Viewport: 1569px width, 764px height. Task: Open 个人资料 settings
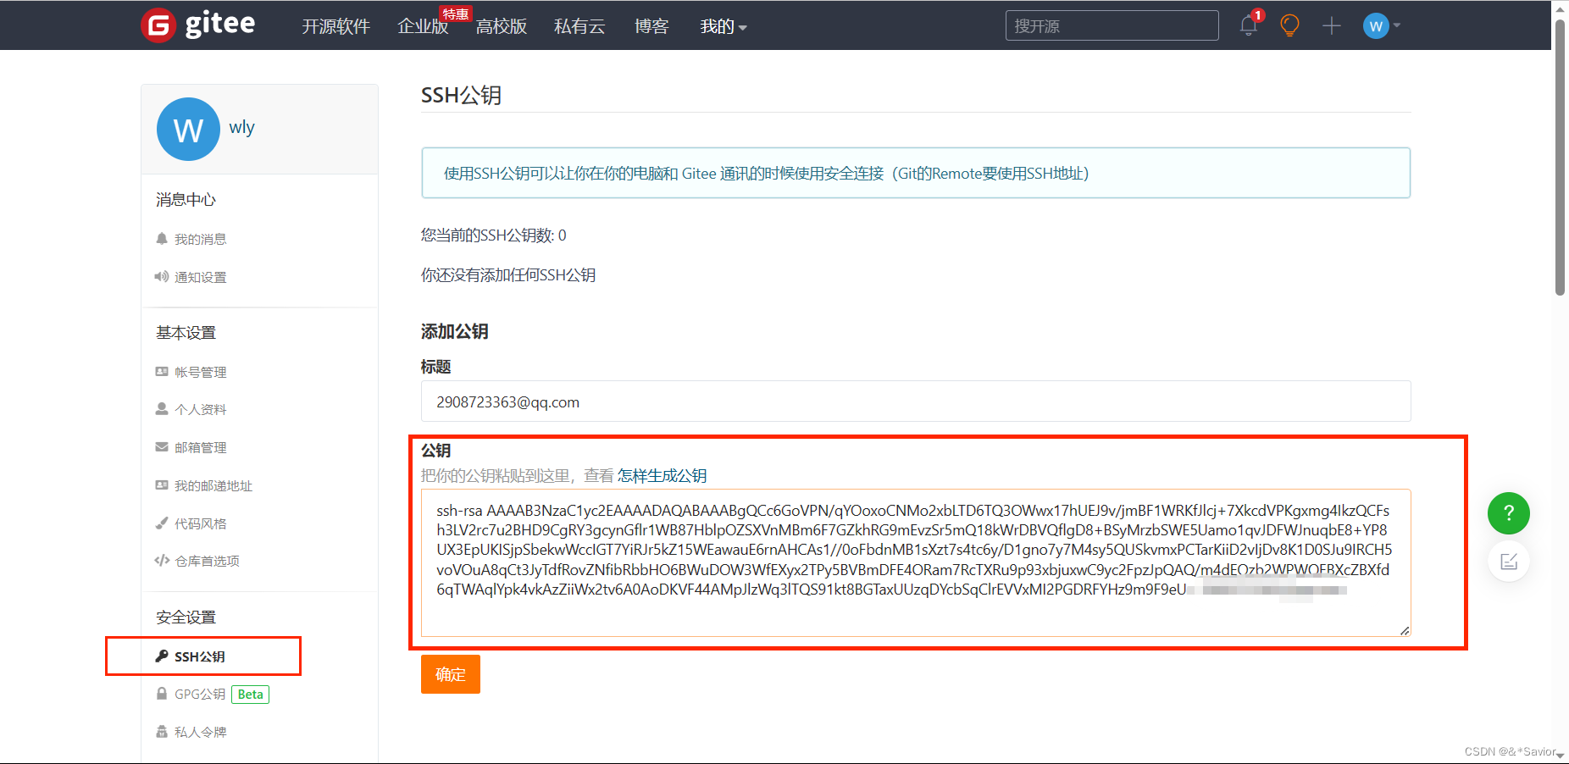click(x=201, y=410)
